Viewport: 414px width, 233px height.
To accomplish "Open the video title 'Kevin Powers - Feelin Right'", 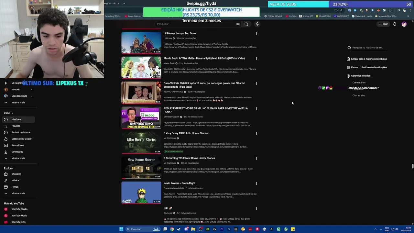I will [179, 183].
